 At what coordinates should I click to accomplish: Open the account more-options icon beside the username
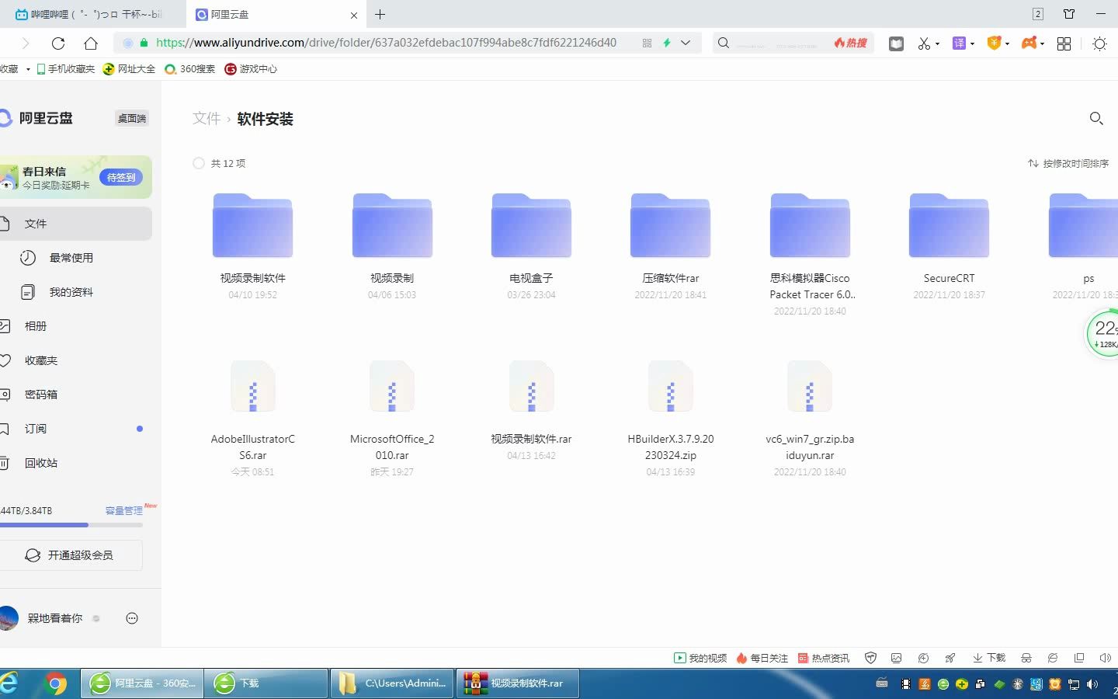tap(132, 618)
